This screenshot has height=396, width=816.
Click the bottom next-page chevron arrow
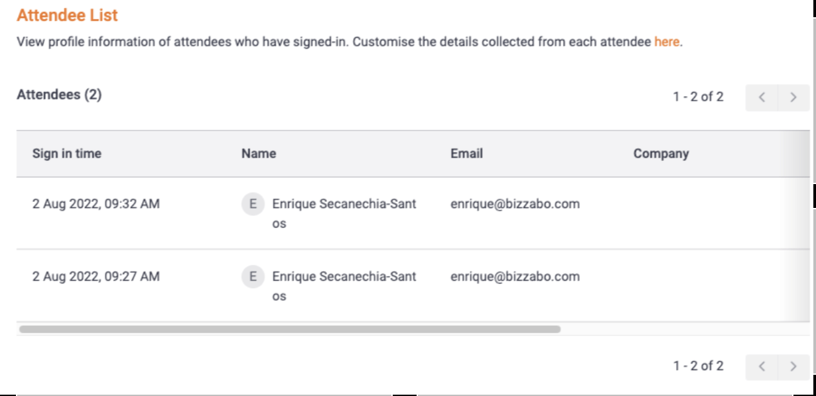point(793,366)
